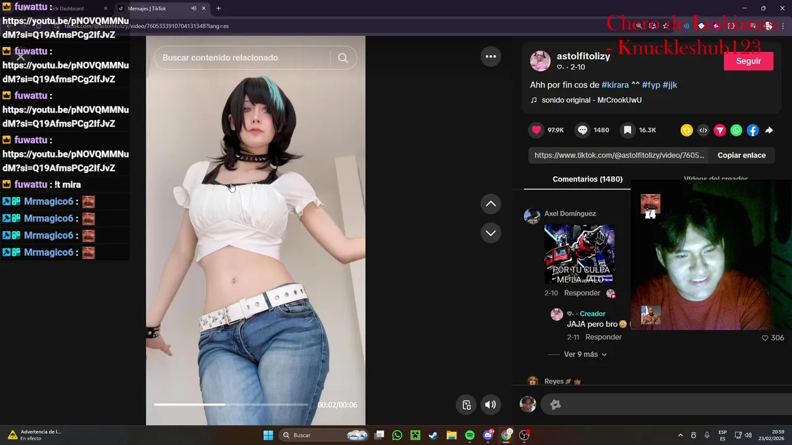Mute audio on the TikTok browser tab
The width and height of the screenshot is (792, 445).
pyautogui.click(x=194, y=9)
